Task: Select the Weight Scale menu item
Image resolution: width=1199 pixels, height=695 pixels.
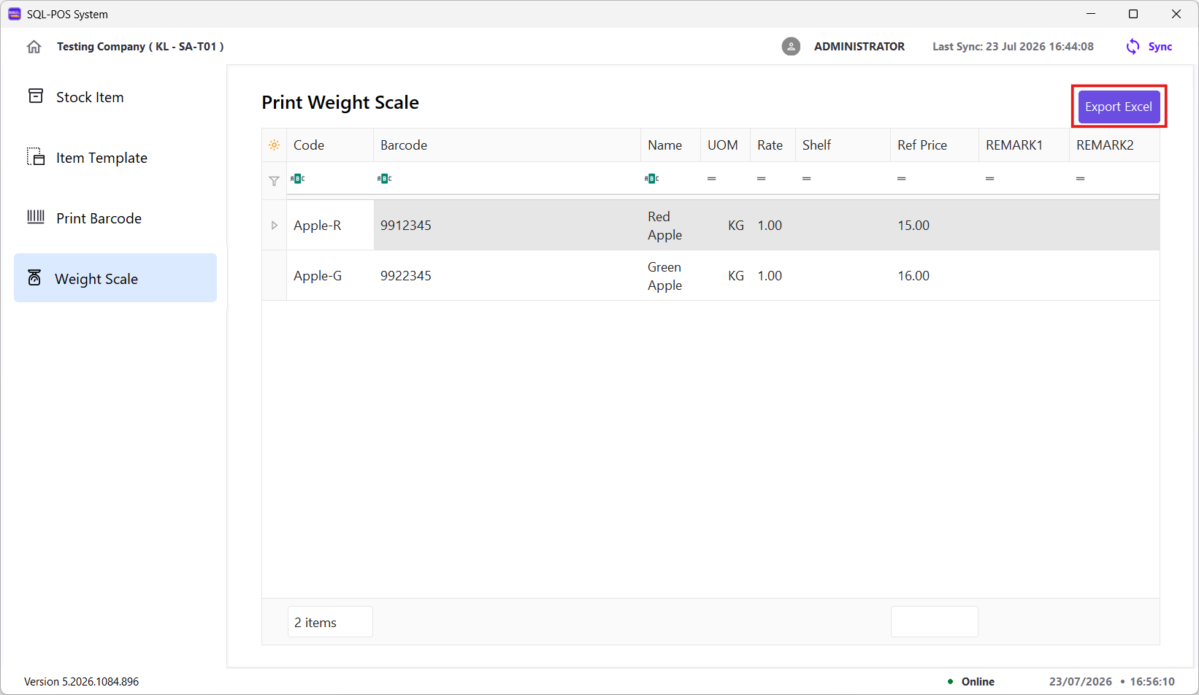Action: [x=115, y=278]
